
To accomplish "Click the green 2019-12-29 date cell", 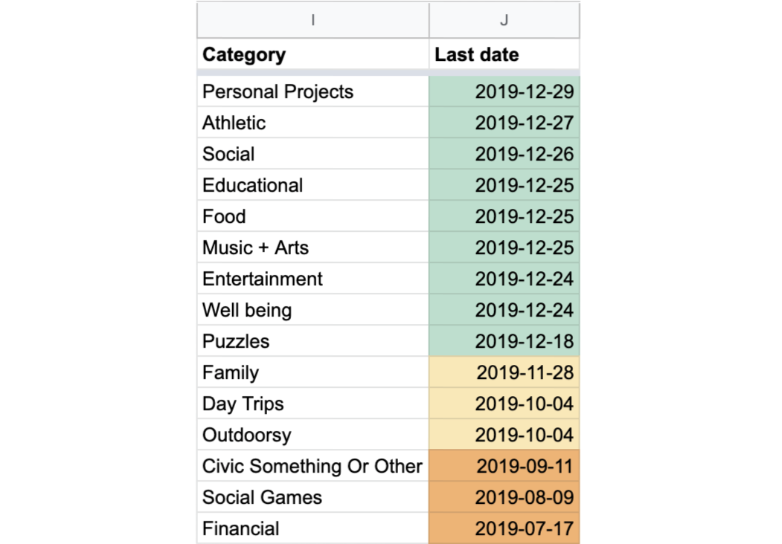I will click(504, 91).
